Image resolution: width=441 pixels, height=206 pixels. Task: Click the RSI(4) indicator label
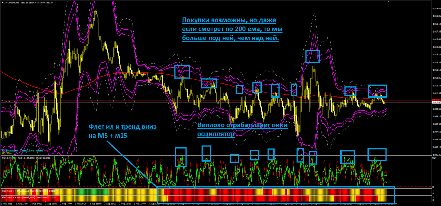click(9, 158)
